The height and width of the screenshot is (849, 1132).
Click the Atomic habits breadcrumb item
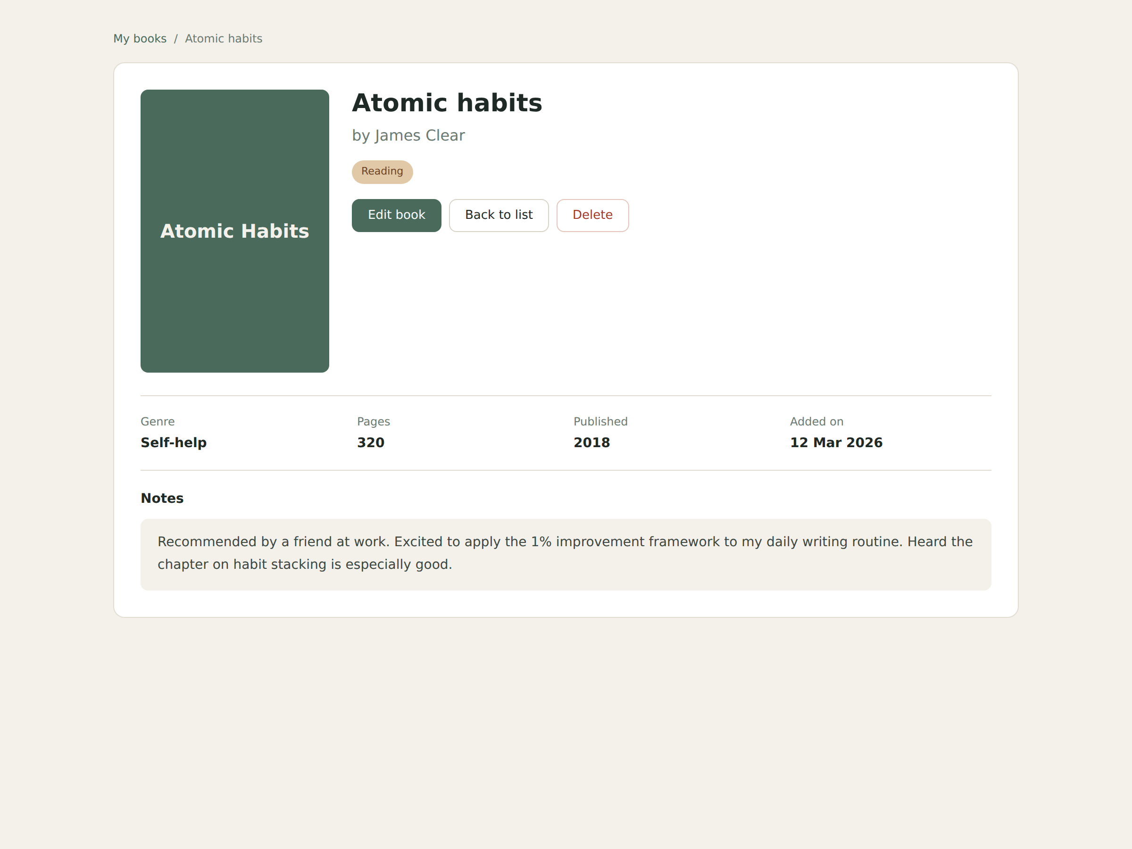click(224, 39)
